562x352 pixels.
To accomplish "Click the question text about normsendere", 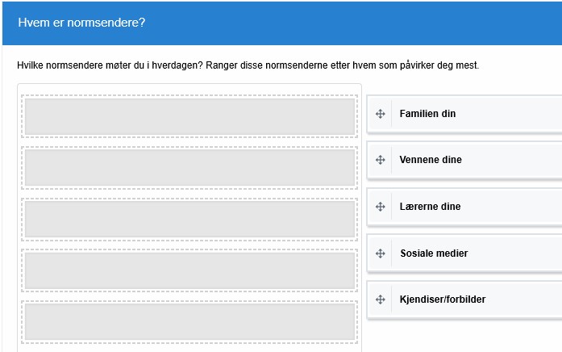I will (248, 65).
